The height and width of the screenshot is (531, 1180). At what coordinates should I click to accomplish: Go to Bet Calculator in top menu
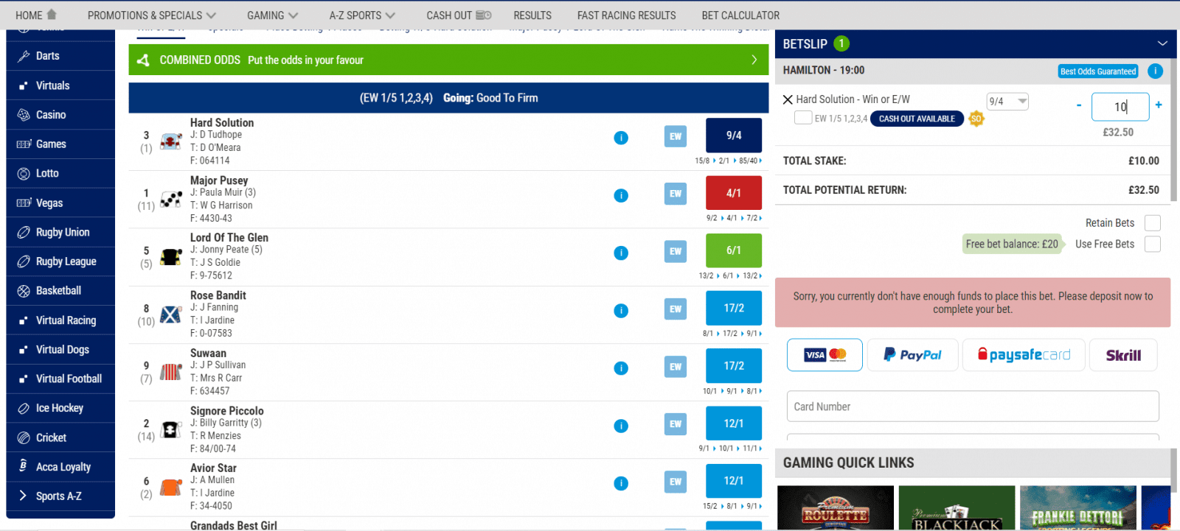point(740,15)
